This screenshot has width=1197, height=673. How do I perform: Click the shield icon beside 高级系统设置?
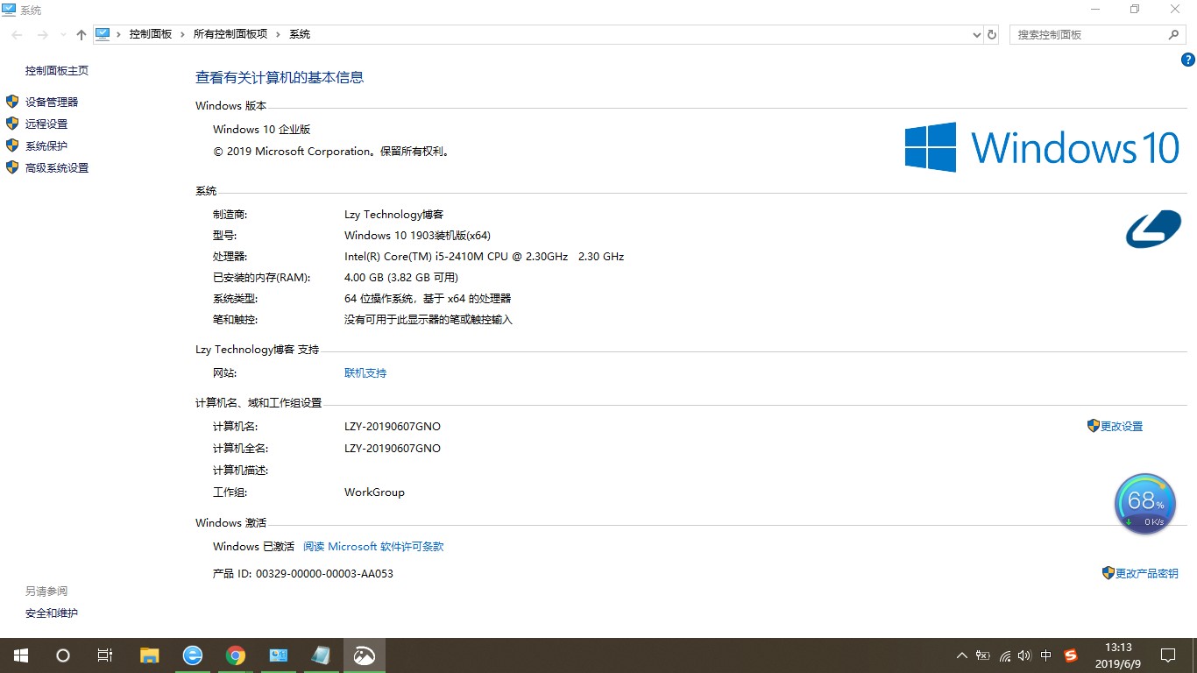click(x=12, y=167)
